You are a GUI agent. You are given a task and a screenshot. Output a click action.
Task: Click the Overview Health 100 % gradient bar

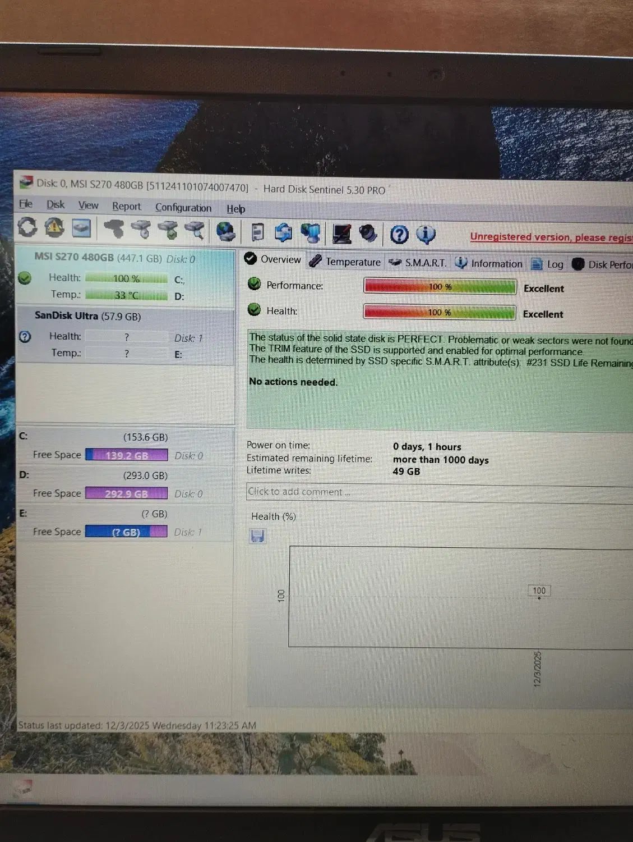440,312
